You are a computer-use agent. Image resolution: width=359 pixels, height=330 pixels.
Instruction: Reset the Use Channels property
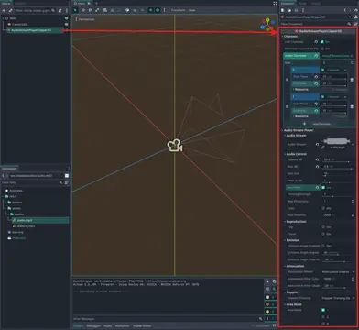(316, 42)
